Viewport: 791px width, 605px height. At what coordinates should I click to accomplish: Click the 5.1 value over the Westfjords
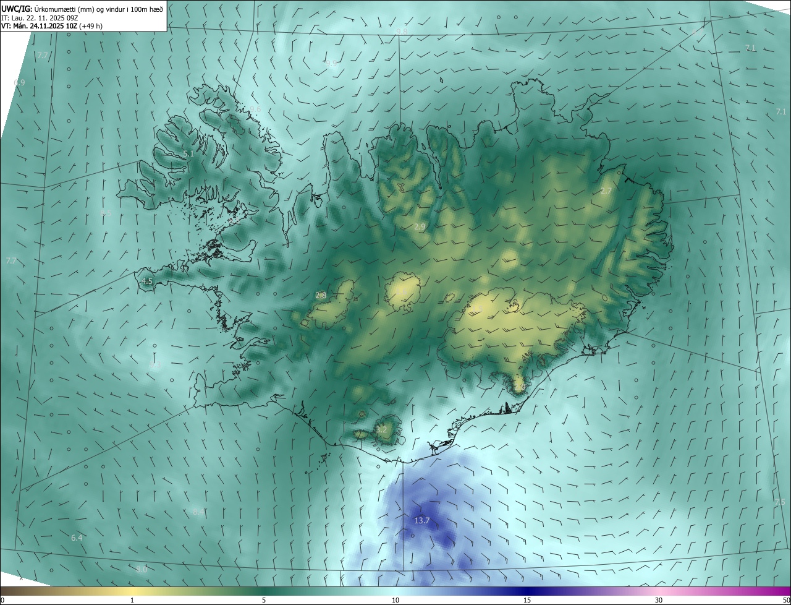coord(188,153)
